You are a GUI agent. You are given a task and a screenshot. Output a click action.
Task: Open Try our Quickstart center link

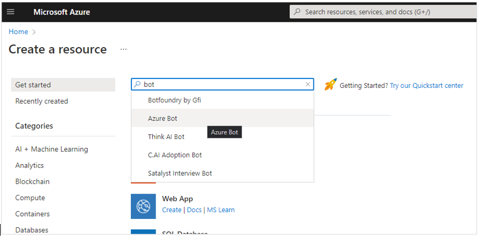pyautogui.click(x=426, y=86)
